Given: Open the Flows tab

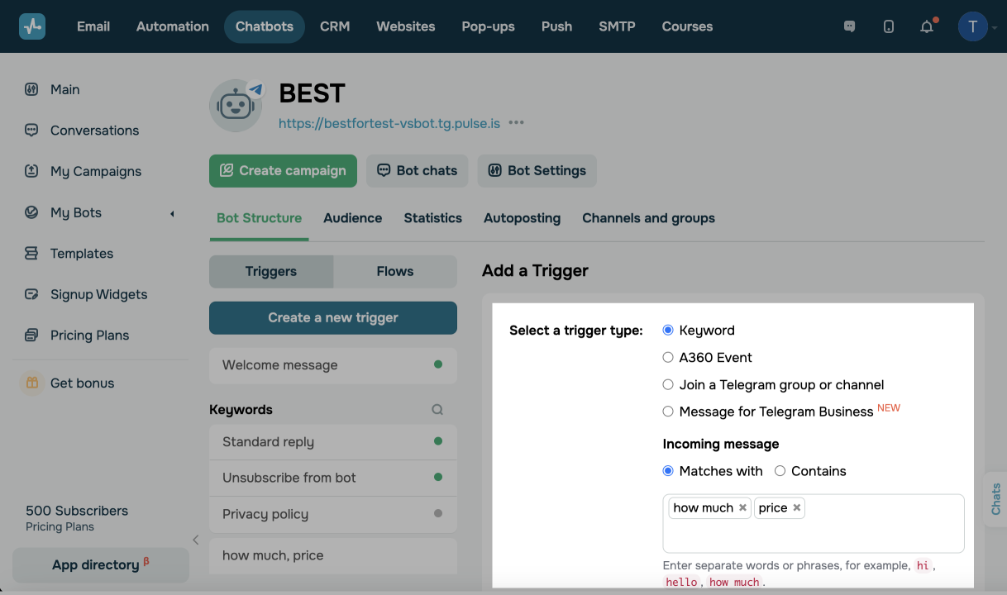Looking at the screenshot, I should (394, 270).
